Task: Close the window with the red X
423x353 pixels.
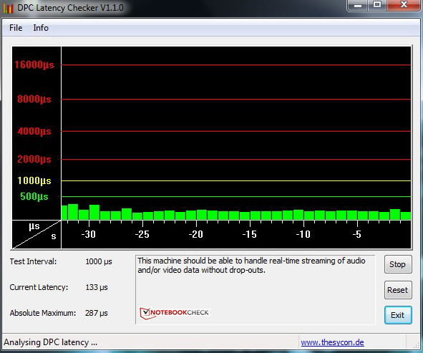Action: (x=404, y=5)
